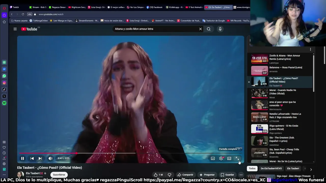Viewport: 326px width, 183px height.
Task: Play iñigo quintero Si No Estás
Action: coord(280,129)
